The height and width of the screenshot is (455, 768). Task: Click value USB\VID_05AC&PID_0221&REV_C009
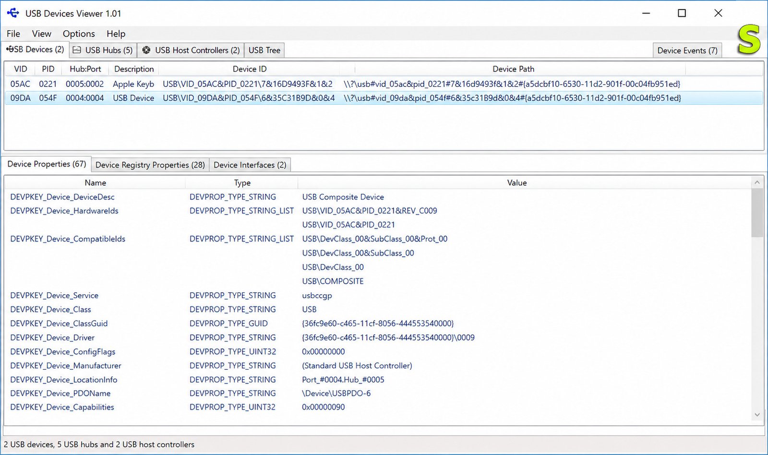(370, 211)
